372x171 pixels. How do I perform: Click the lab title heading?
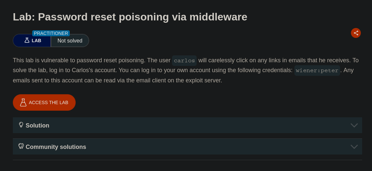(x=130, y=17)
